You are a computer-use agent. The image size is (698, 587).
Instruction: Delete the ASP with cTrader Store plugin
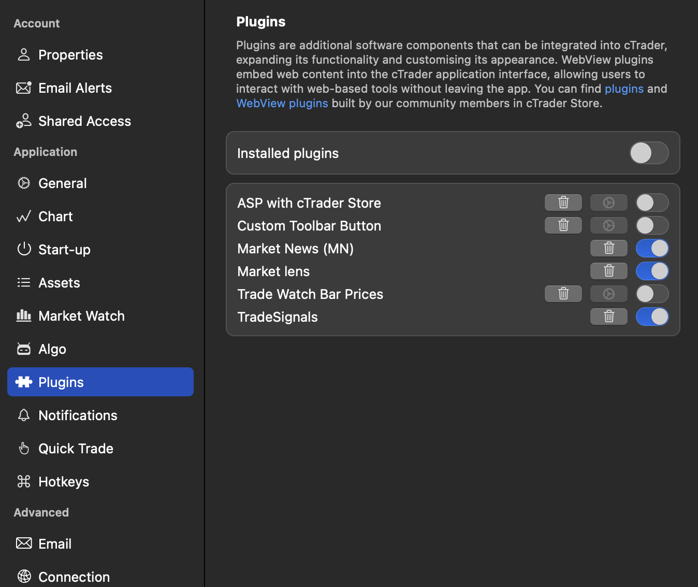[x=563, y=203]
